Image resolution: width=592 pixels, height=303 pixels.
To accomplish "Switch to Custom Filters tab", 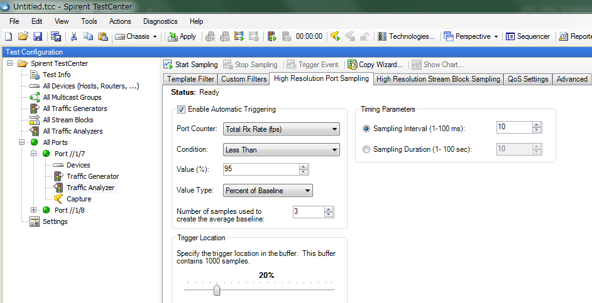I will [244, 79].
